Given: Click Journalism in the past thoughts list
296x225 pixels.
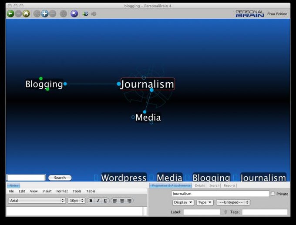Looking at the screenshot, I should pyautogui.click(x=263, y=178).
